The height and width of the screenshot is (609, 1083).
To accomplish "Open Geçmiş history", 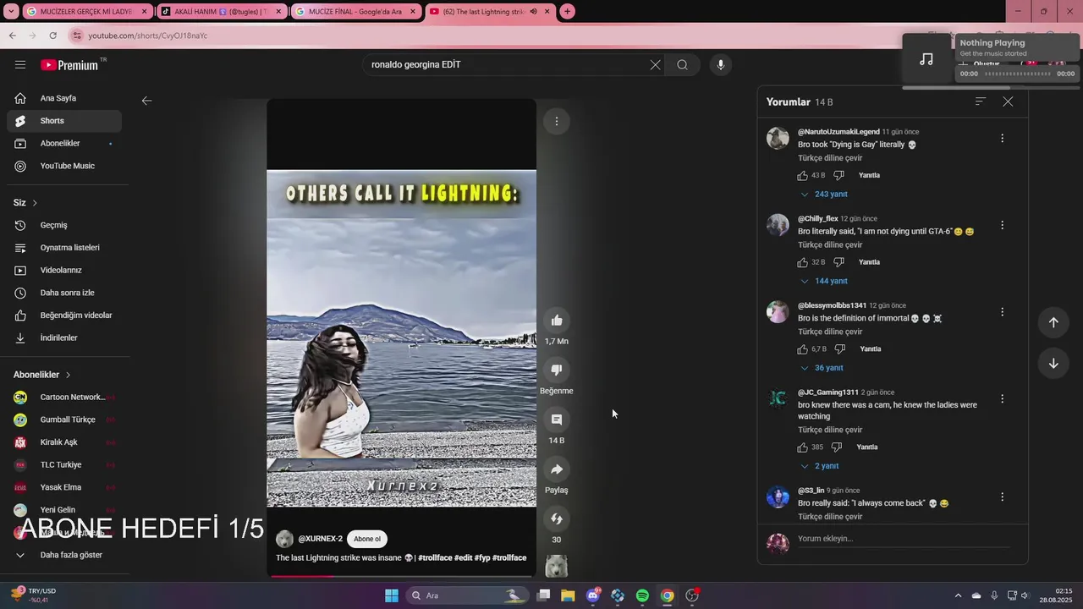I will [x=64, y=225].
